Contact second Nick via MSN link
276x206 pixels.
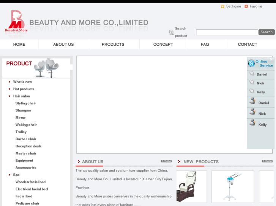pyautogui.click(x=262, y=114)
